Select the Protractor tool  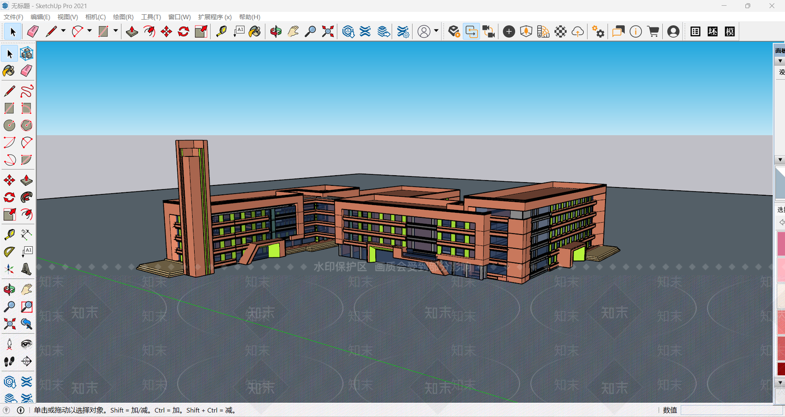point(9,252)
